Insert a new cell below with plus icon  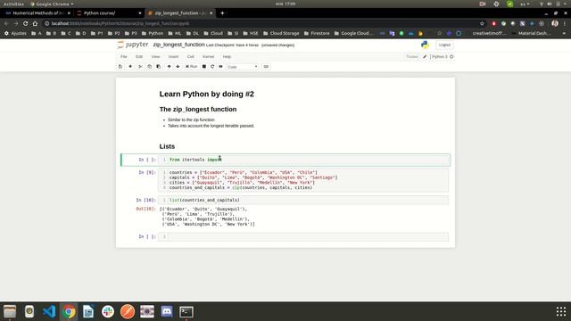click(130, 67)
